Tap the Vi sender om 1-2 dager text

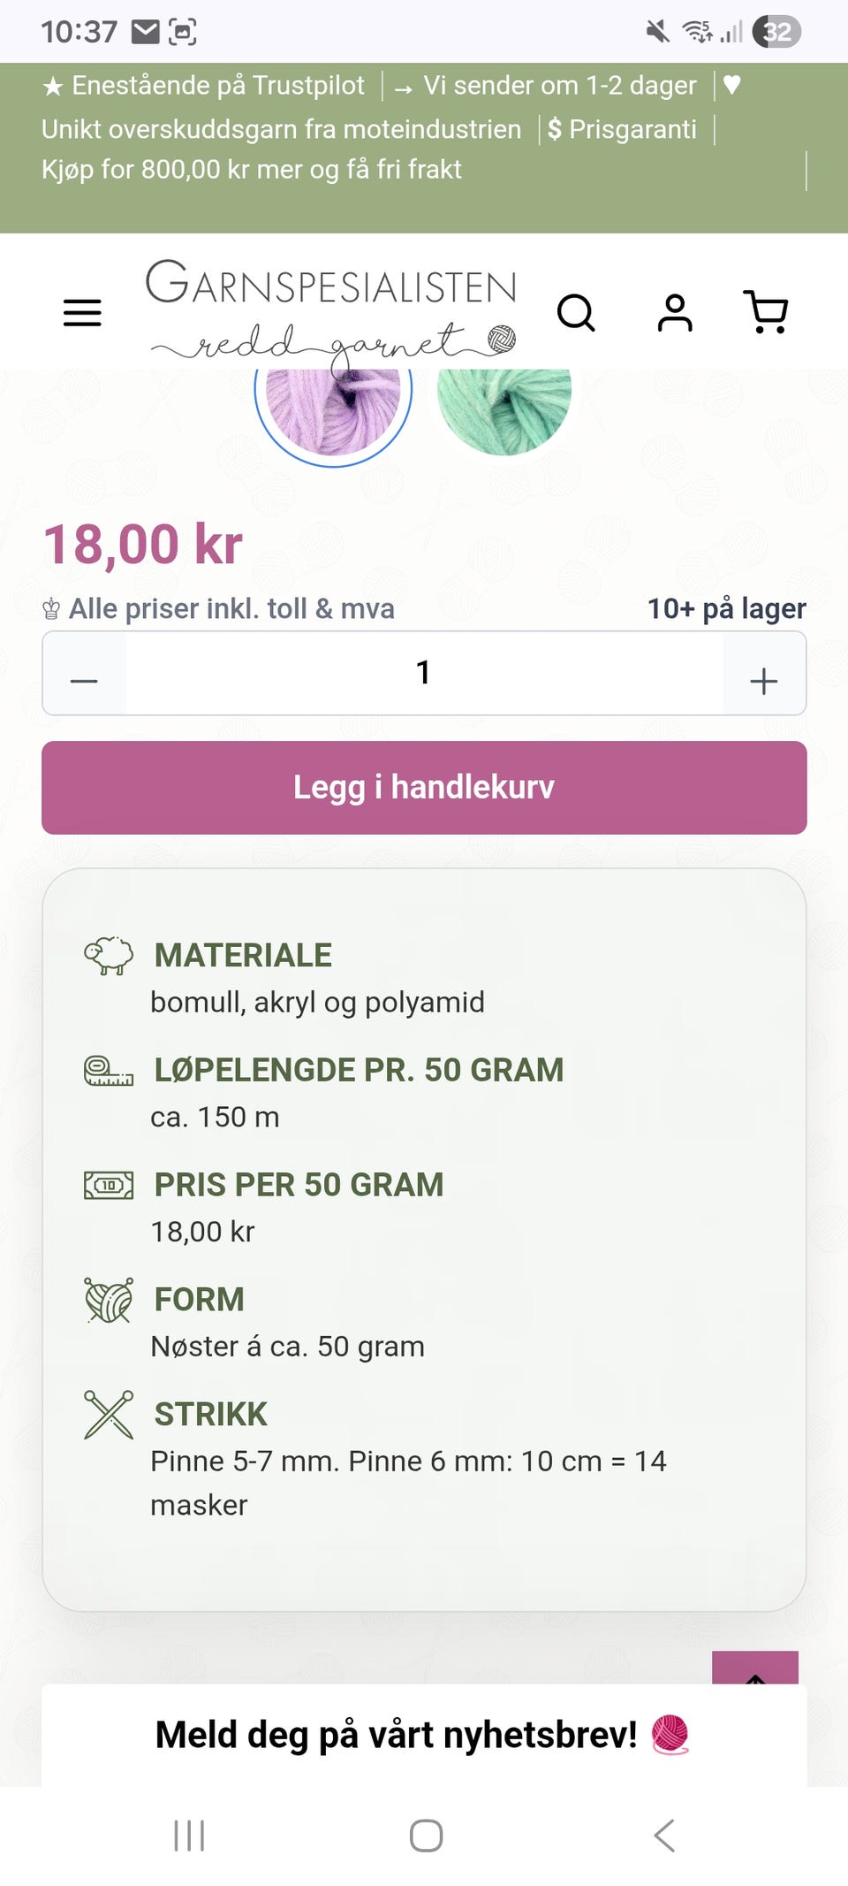coord(545,86)
